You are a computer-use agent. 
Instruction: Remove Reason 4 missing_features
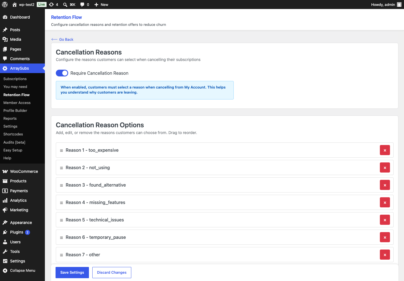click(385, 203)
